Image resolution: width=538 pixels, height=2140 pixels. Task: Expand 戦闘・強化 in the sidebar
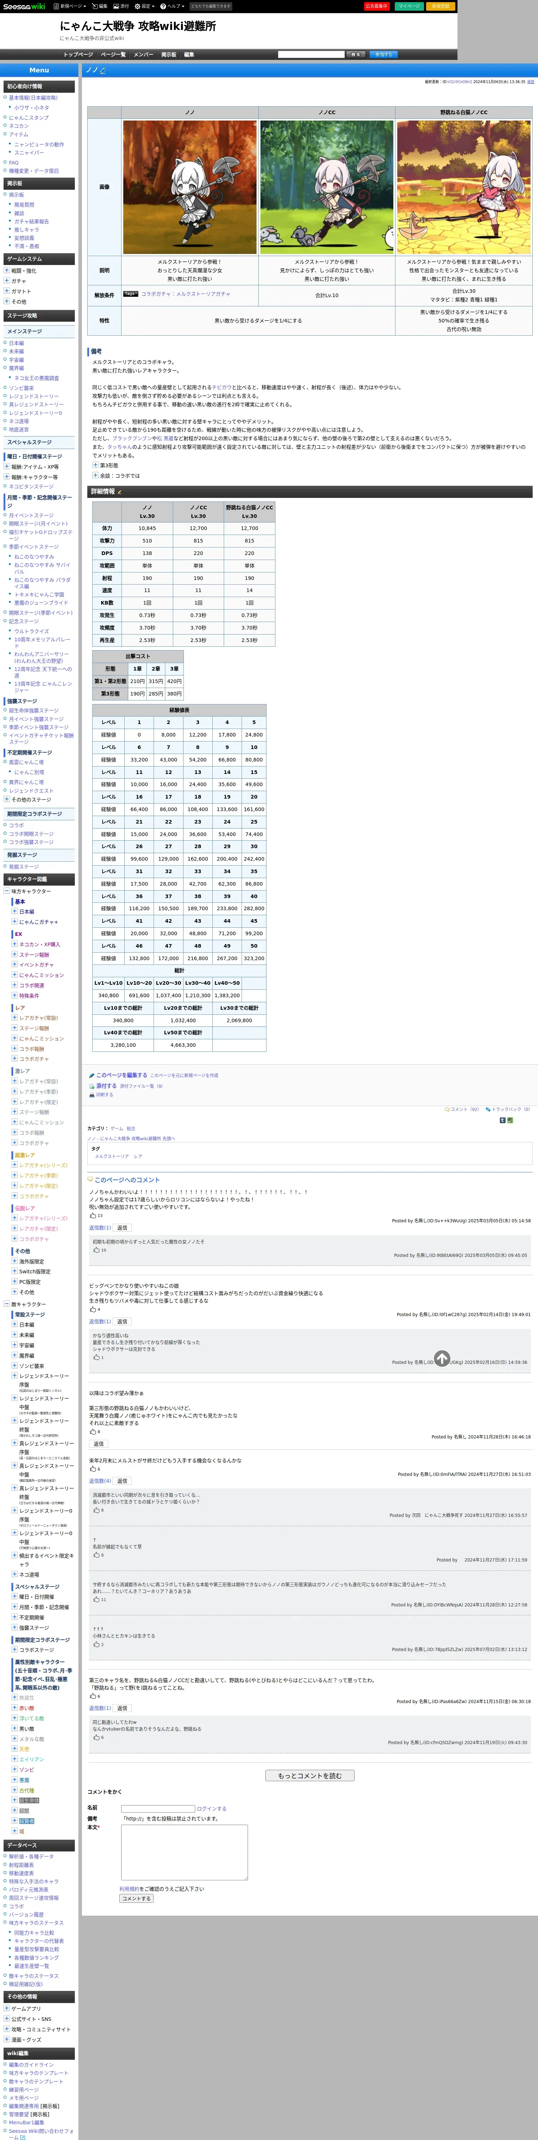click(7, 271)
